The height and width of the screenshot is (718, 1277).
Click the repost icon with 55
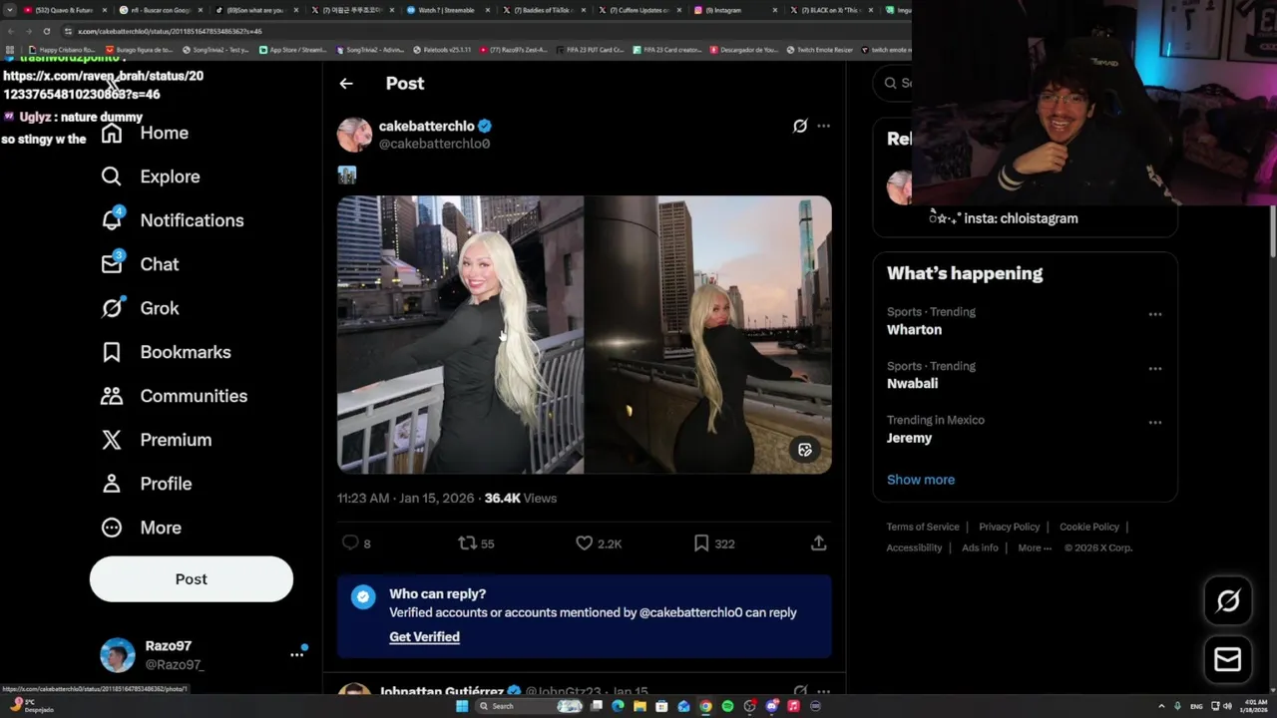466,542
